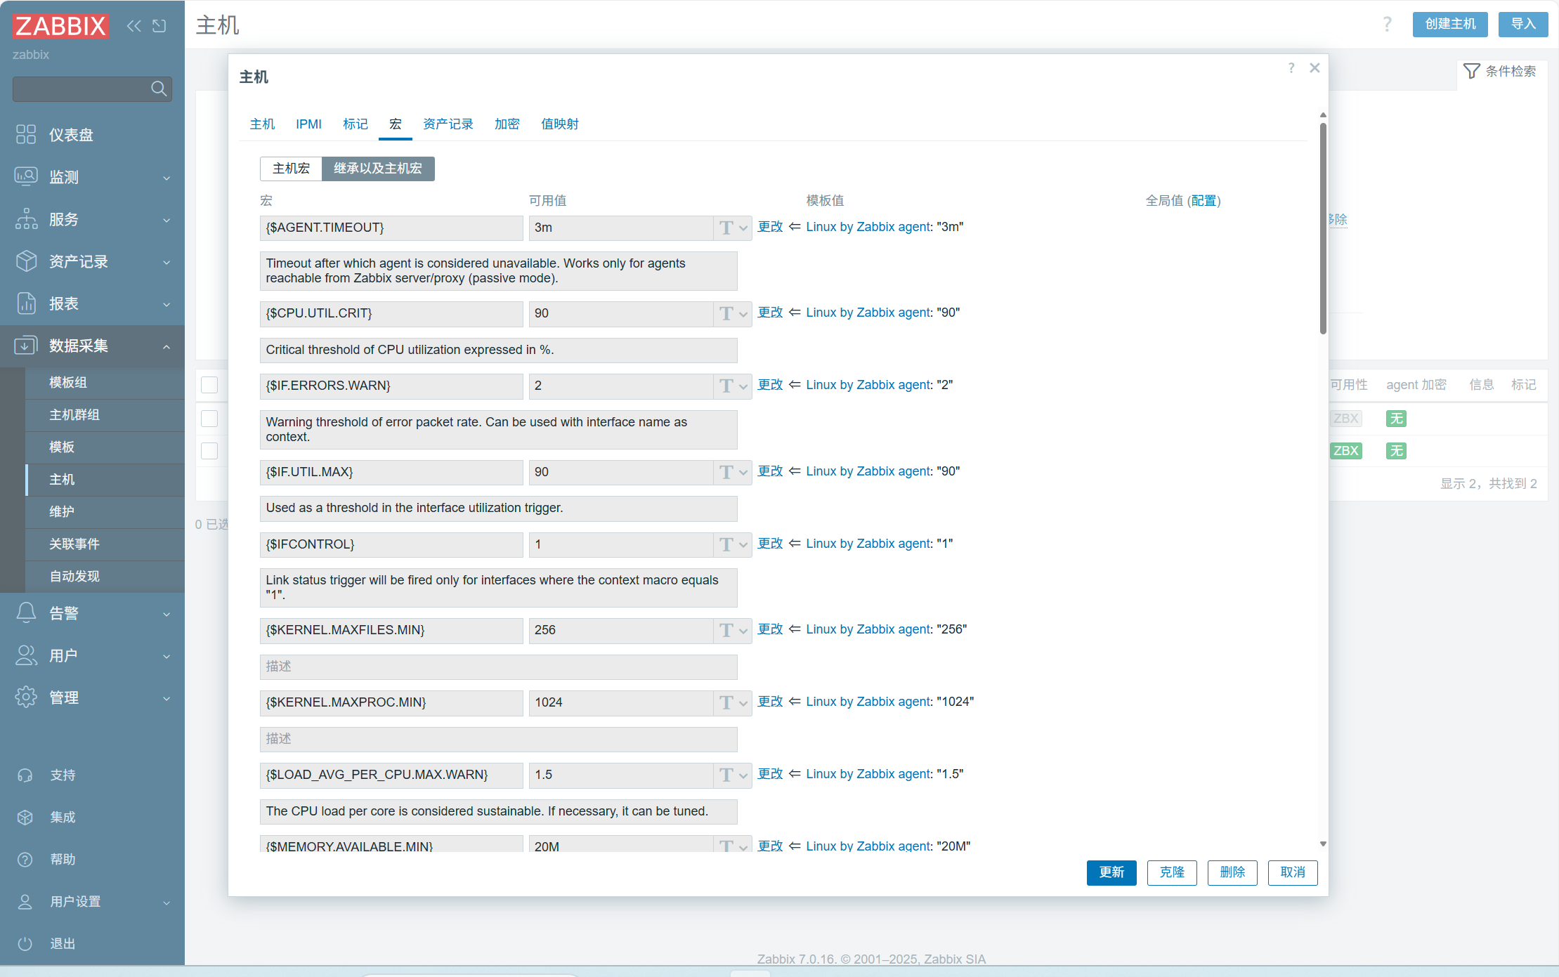Tick the select-all hosts checkbox
1559x977 pixels.
click(x=209, y=385)
